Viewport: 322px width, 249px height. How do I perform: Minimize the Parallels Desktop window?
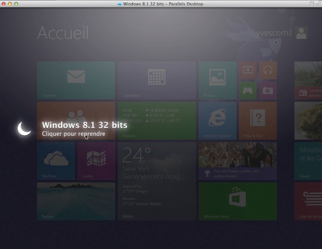[10, 4]
